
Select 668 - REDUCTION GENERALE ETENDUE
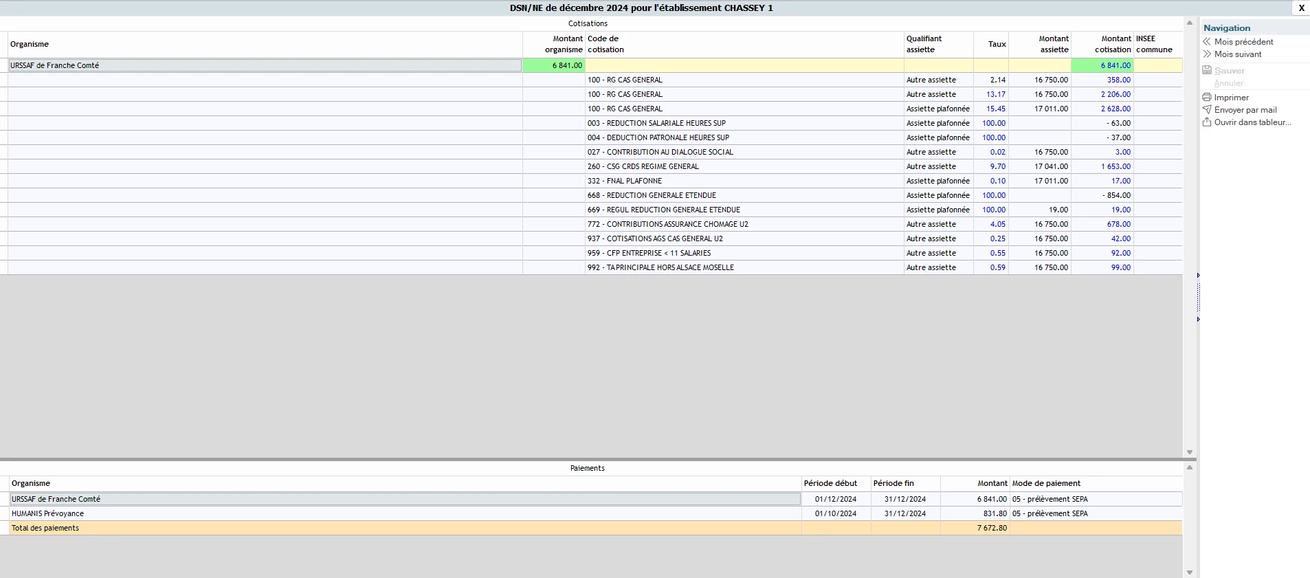[x=744, y=195]
